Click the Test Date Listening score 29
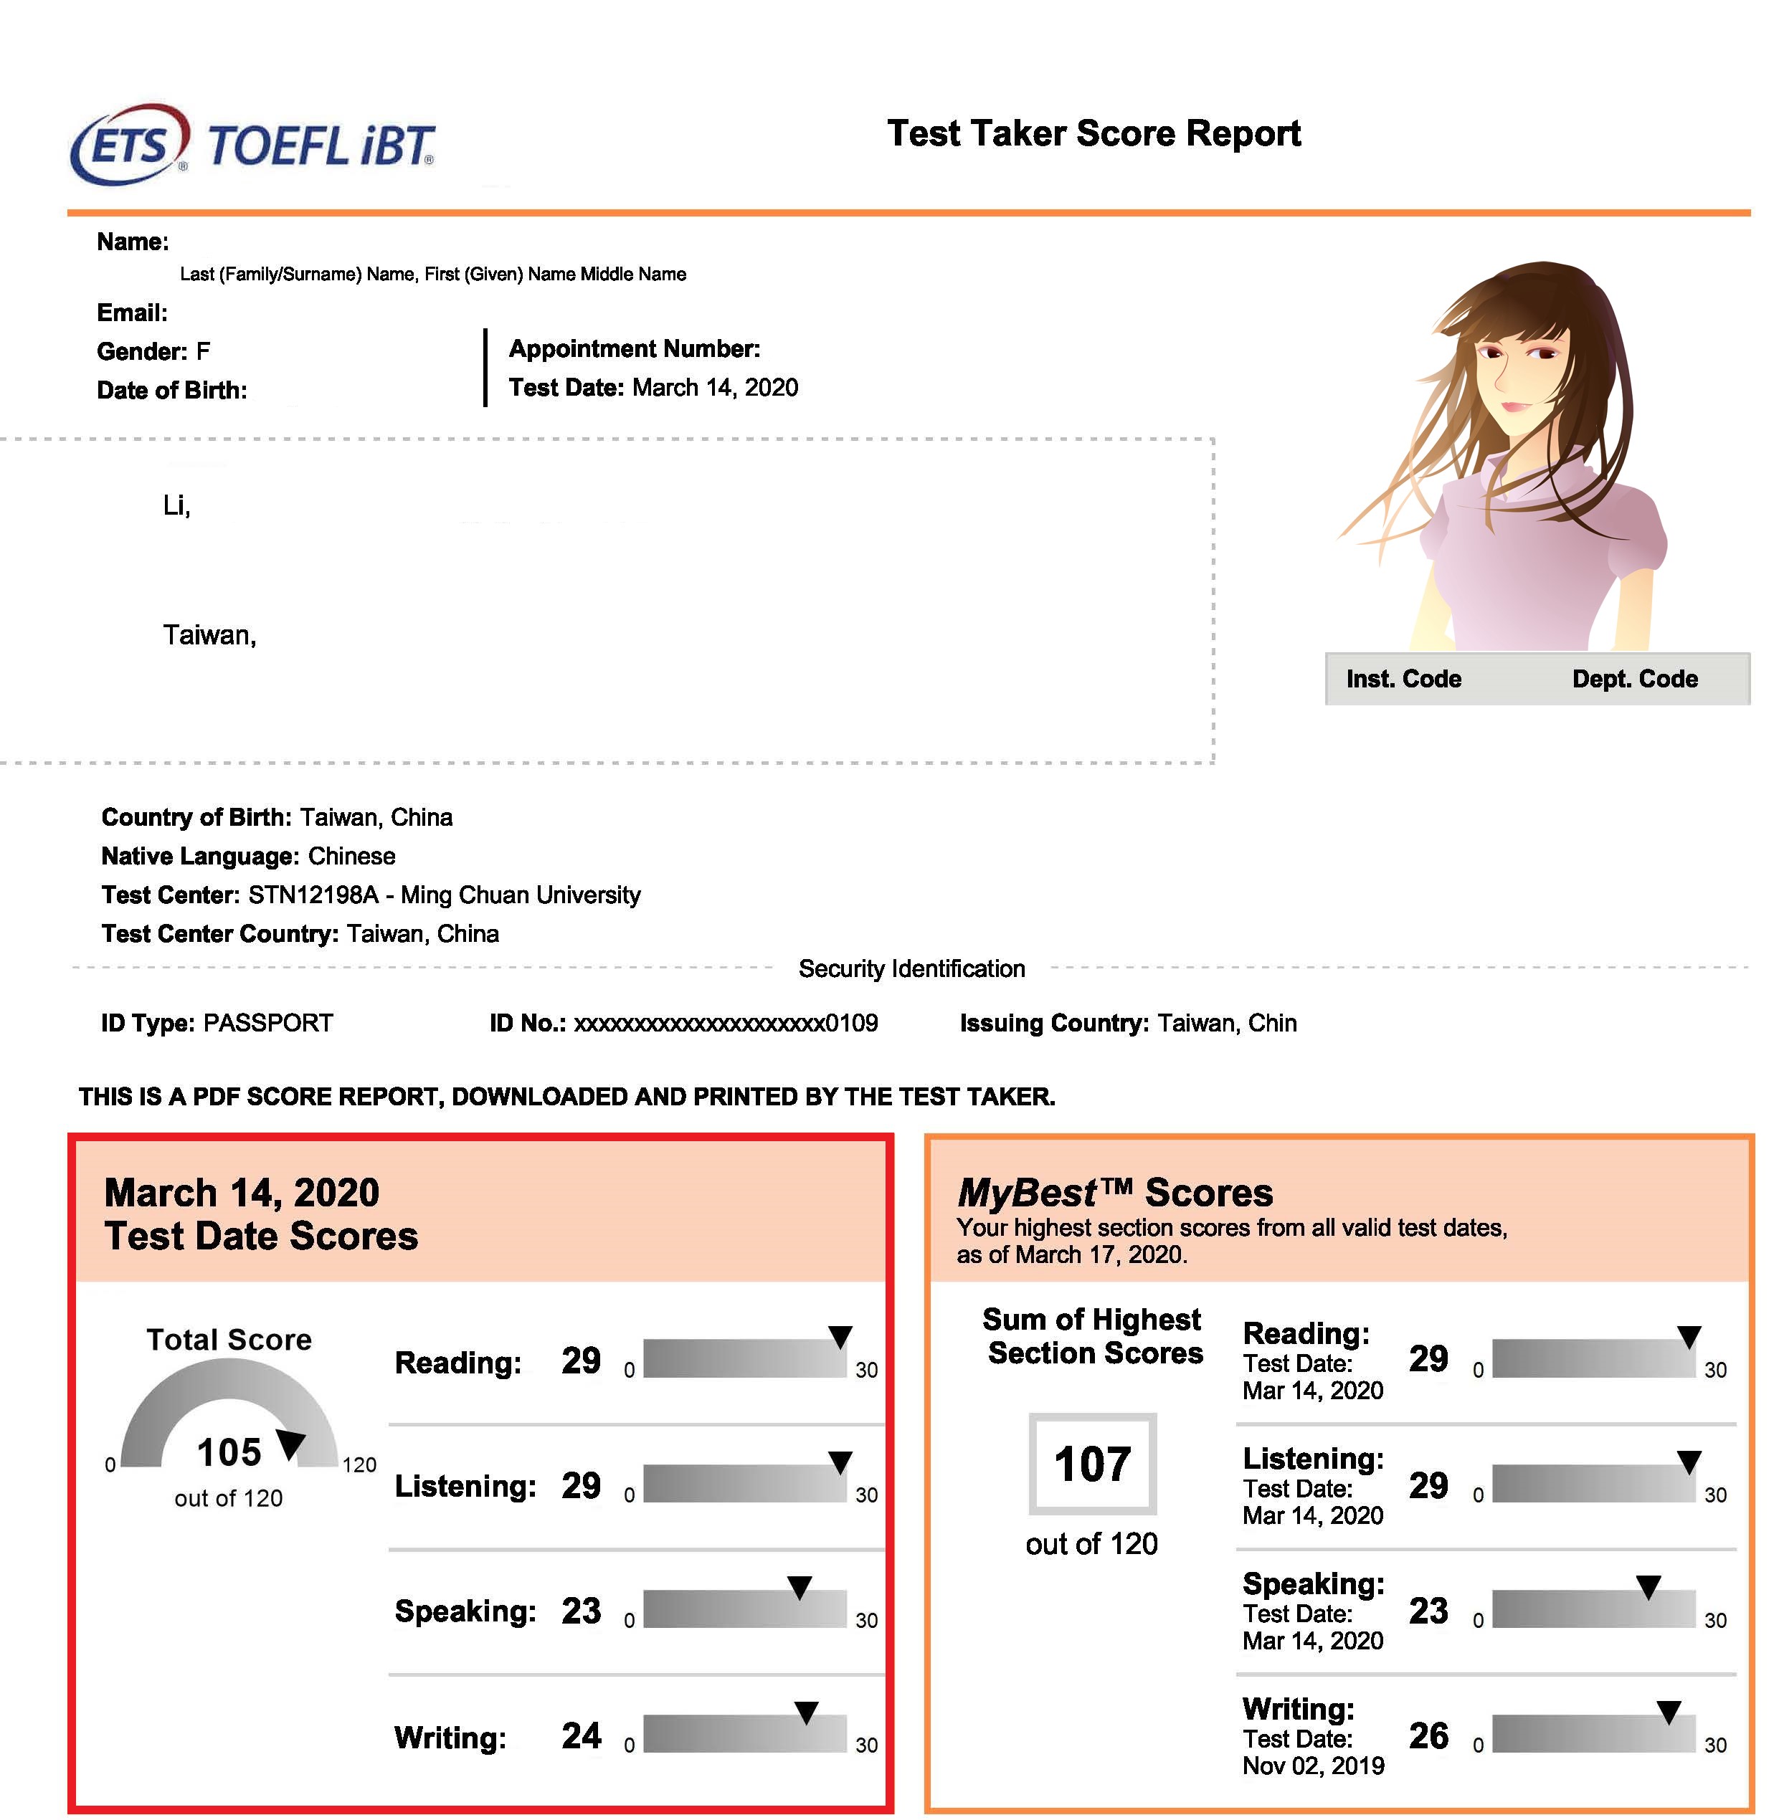 point(581,1486)
